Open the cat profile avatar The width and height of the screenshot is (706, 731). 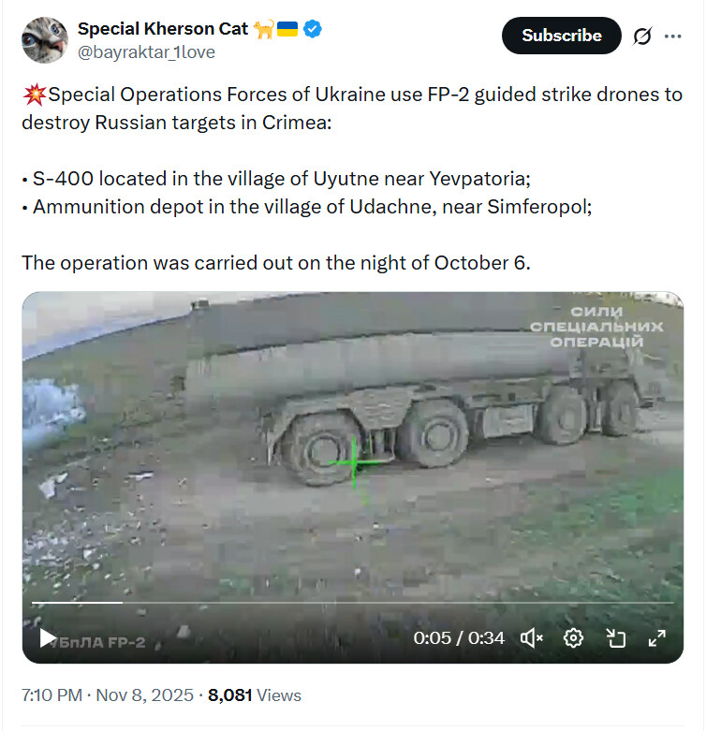pyautogui.click(x=45, y=39)
